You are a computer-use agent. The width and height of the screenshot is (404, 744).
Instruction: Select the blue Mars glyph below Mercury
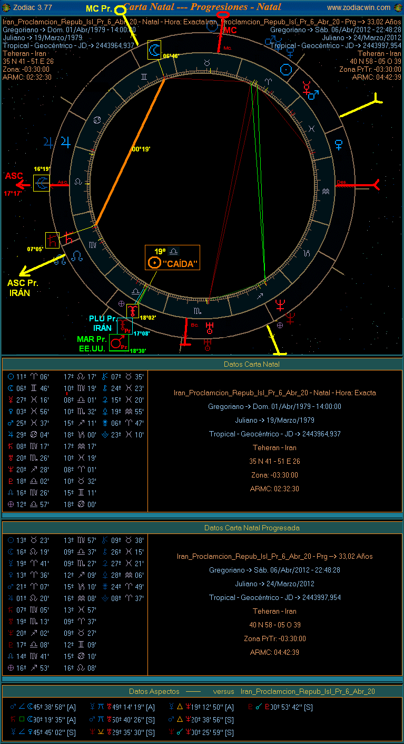pyautogui.click(x=313, y=94)
